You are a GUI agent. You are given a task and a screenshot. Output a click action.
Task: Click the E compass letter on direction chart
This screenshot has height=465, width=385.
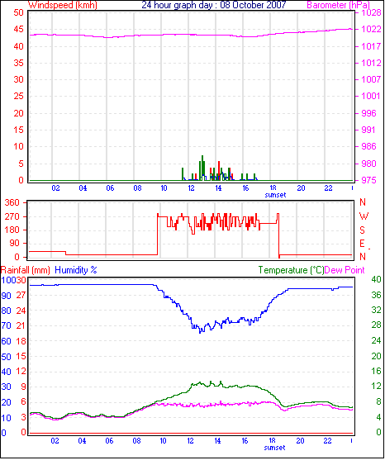click(x=362, y=244)
